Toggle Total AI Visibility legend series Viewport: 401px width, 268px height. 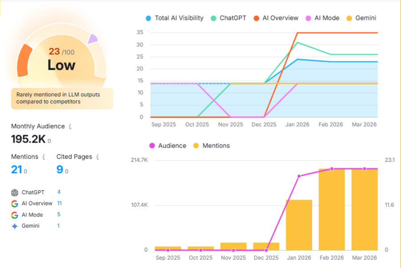pyautogui.click(x=174, y=18)
